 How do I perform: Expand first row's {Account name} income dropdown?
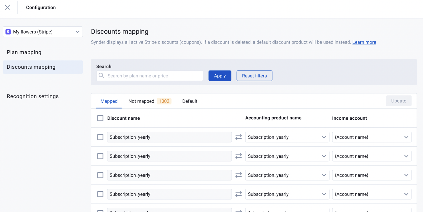coord(372,137)
